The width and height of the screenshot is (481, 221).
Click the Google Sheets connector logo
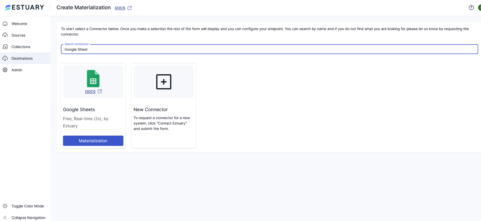[93, 79]
